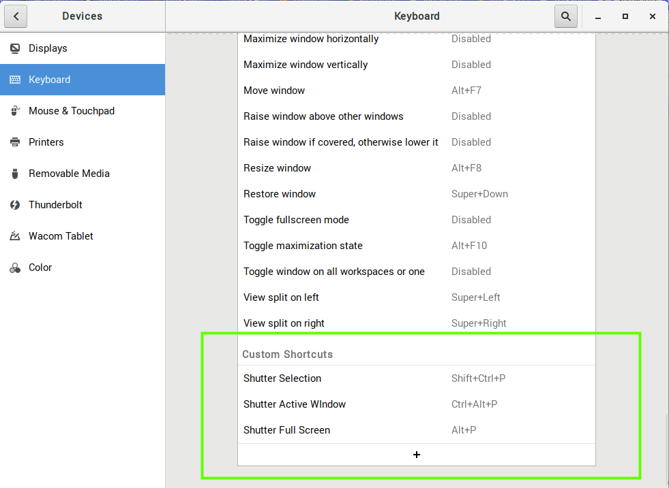669x488 pixels.
Task: Edit Maximize window vertically shortcut
Action: click(x=417, y=65)
